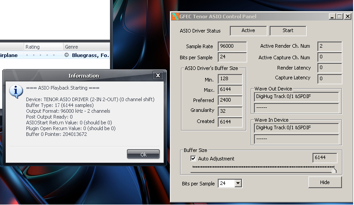Click the Wave In Device DigiHug Track field
This screenshot has width=354, height=205.
[296, 128]
